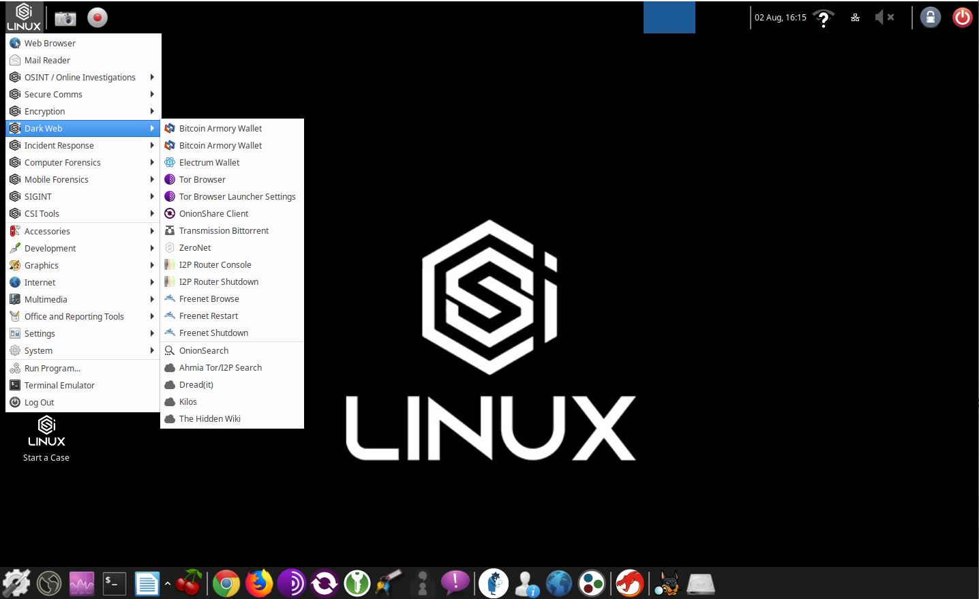This screenshot has height=599, width=979.
Task: Expand the SIGINT submenu
Action: (83, 196)
